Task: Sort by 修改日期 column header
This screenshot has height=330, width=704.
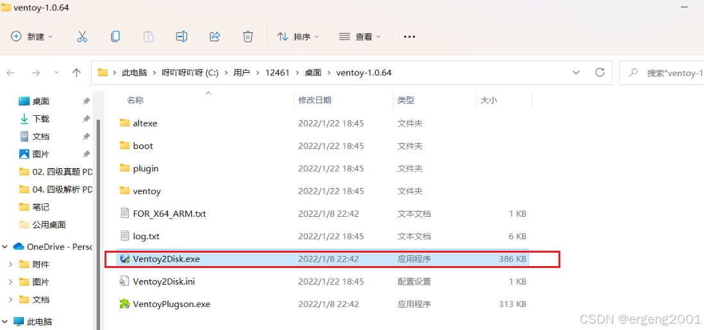Action: (315, 100)
